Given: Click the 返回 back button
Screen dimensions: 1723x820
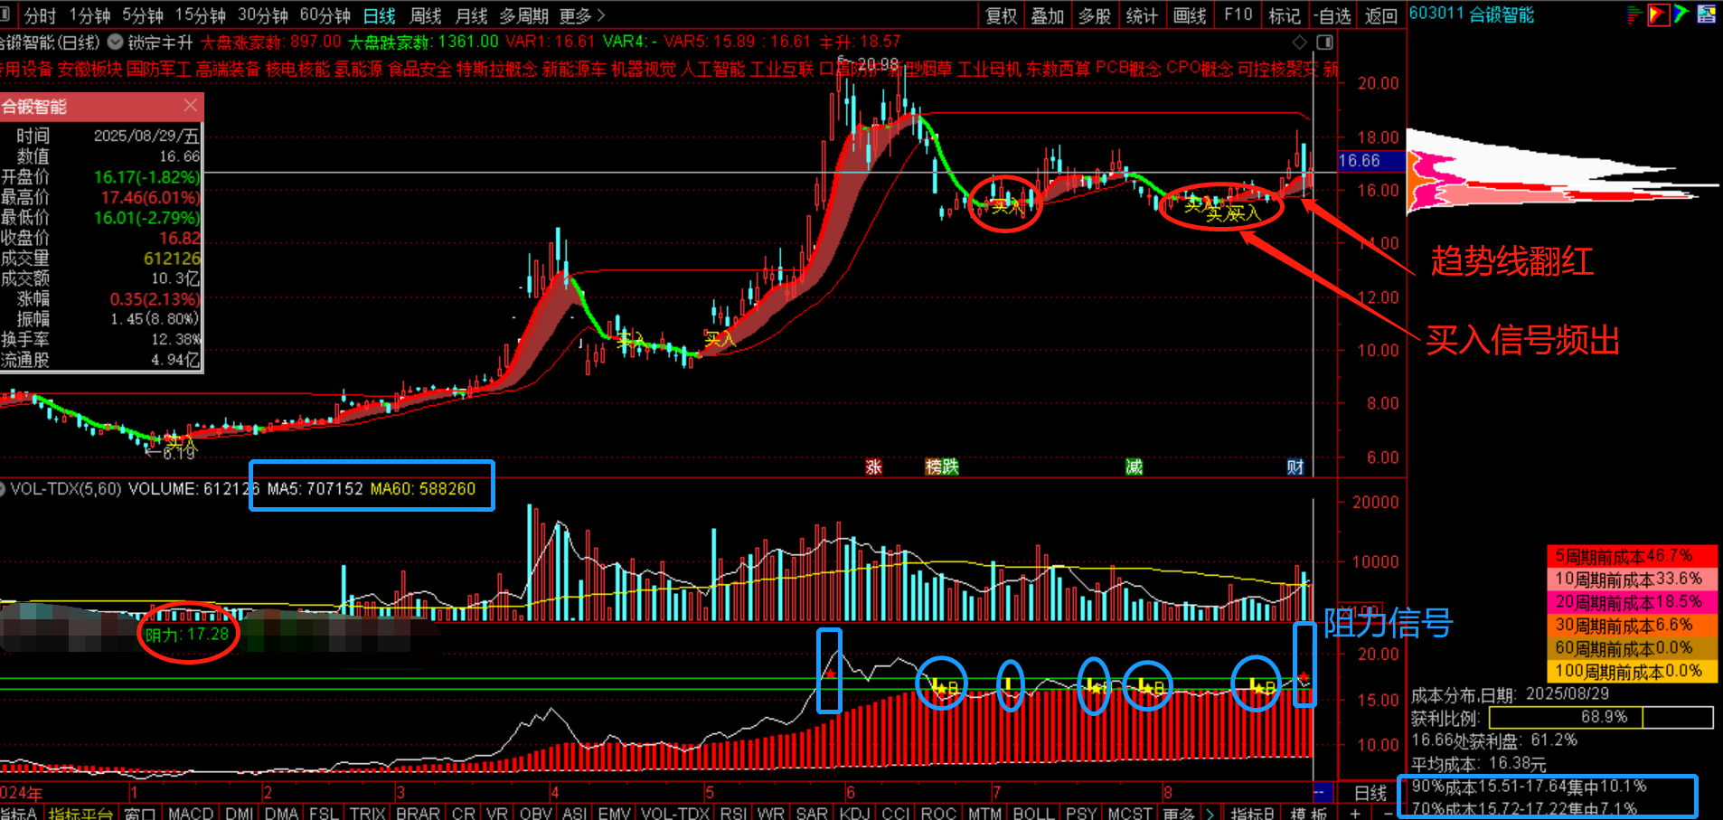Looking at the screenshot, I should tap(1380, 15).
